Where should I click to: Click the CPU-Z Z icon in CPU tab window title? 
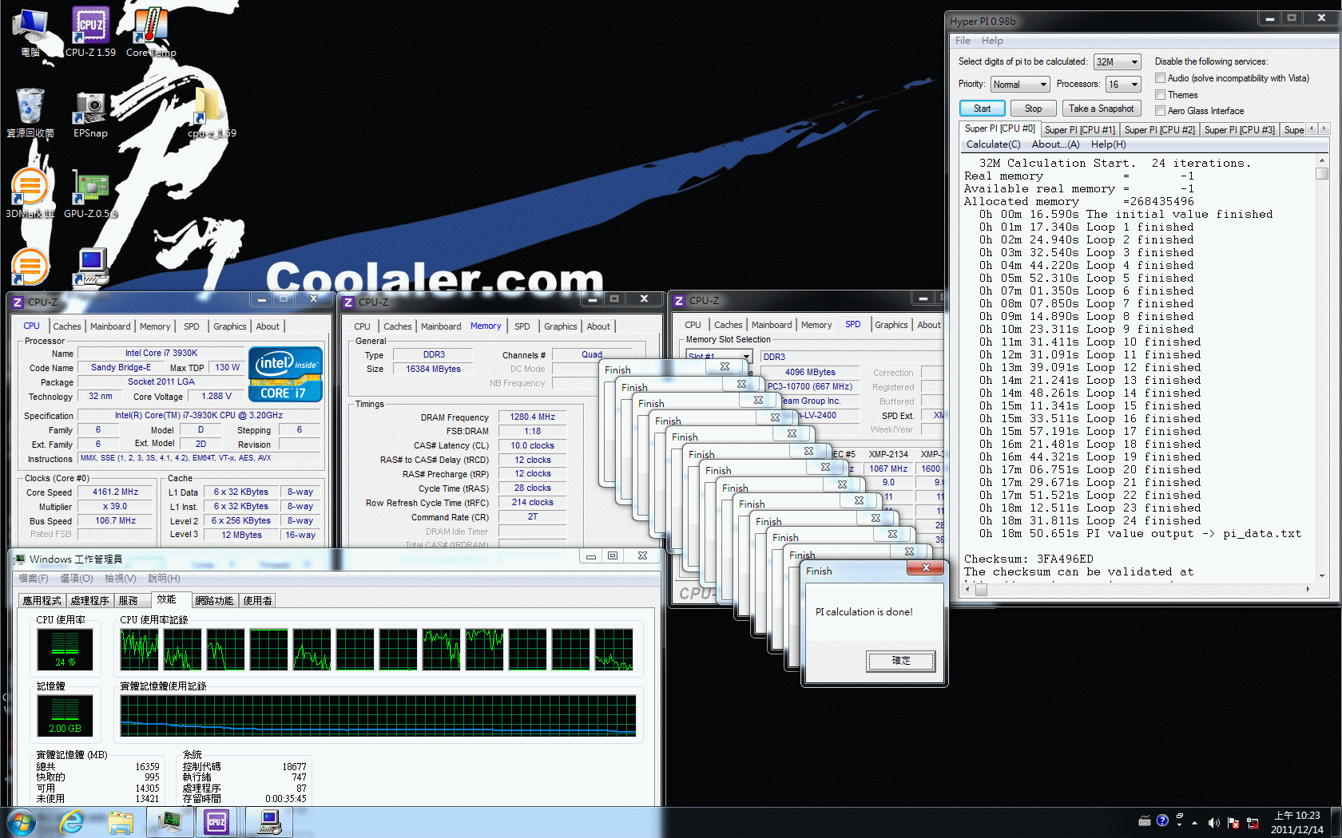pyautogui.click(x=18, y=302)
